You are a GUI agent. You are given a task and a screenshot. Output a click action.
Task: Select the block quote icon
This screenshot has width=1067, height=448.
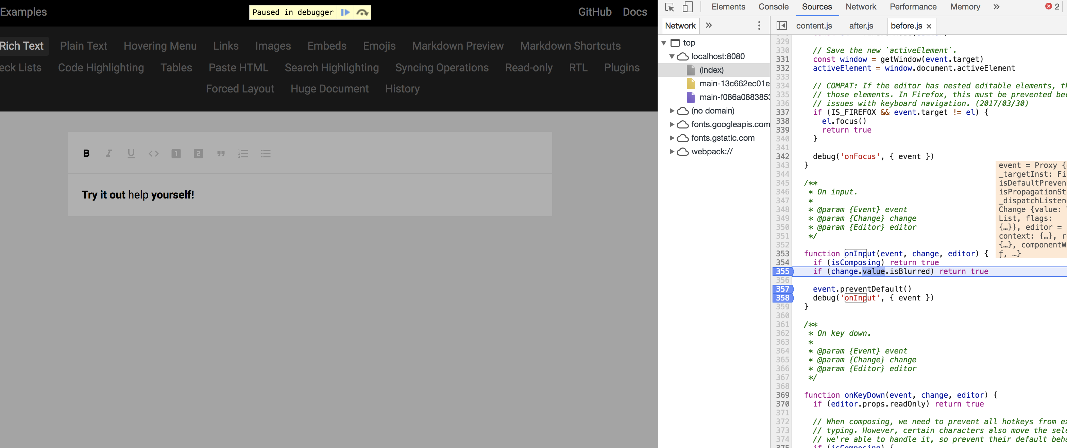[221, 154]
